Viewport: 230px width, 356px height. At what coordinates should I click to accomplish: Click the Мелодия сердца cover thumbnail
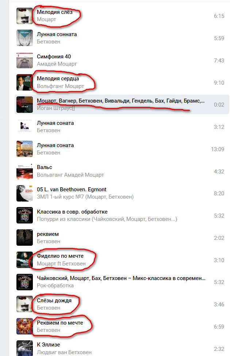24,83
